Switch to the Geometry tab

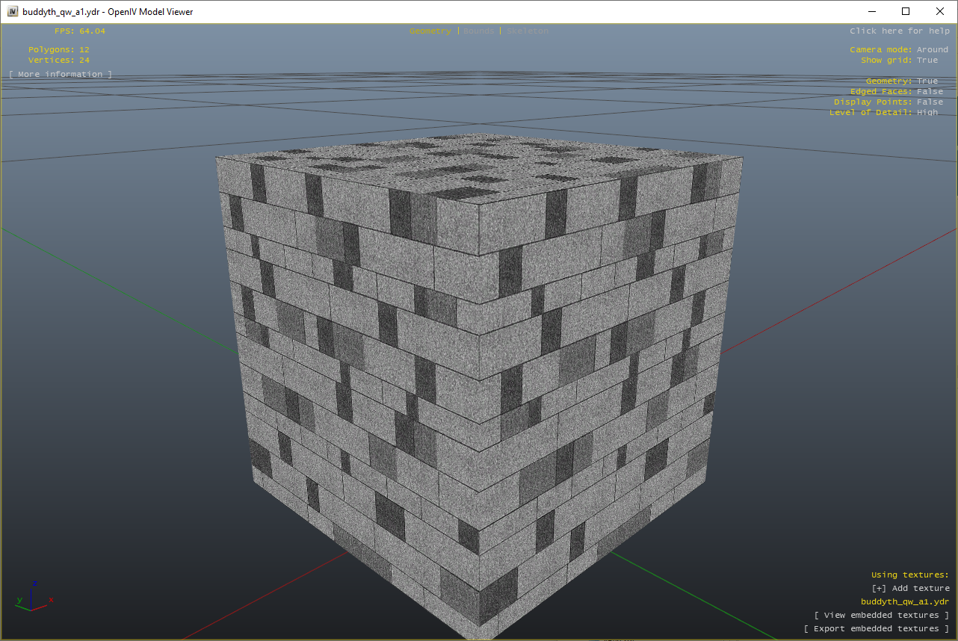430,31
